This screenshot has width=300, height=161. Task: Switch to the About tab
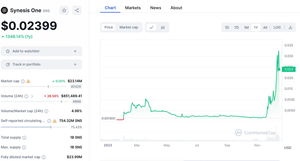(x=176, y=8)
